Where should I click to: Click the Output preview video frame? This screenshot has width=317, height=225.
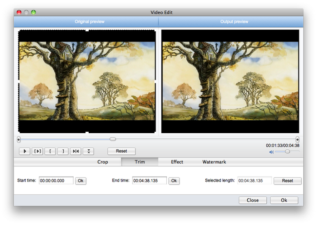230,82
